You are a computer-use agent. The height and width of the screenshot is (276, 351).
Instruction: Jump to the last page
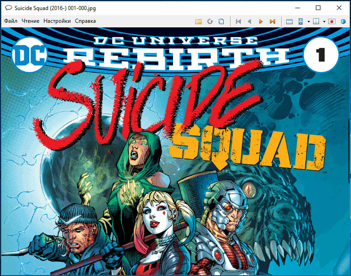(x=272, y=21)
